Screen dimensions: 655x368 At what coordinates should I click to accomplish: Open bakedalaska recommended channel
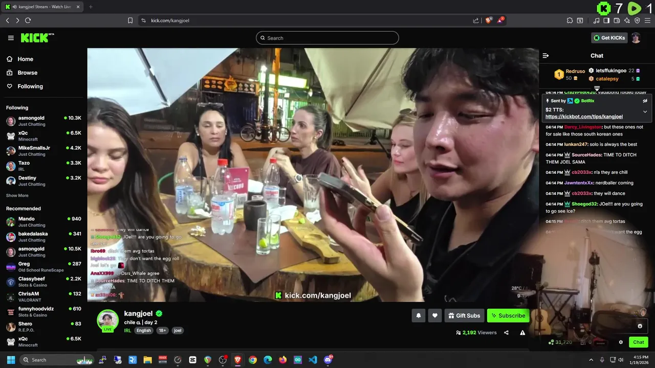[43, 237]
